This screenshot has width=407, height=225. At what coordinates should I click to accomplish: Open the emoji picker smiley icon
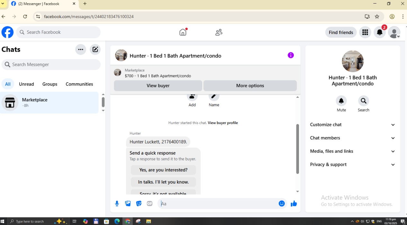[x=282, y=203]
